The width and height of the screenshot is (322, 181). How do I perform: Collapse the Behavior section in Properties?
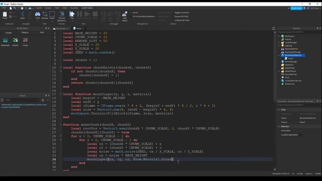[x=279, y=126]
